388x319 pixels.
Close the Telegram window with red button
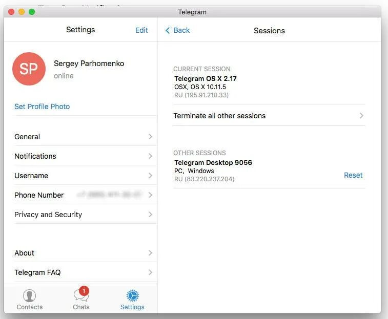pos(11,12)
